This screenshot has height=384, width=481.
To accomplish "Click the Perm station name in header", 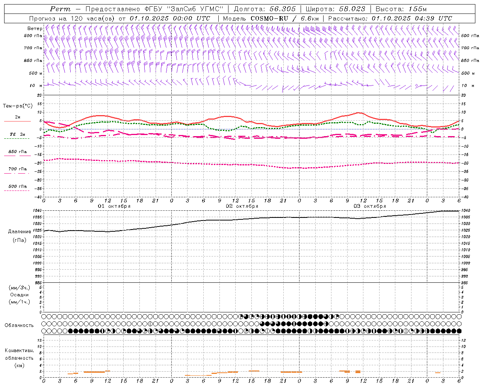I will tap(60, 9).
